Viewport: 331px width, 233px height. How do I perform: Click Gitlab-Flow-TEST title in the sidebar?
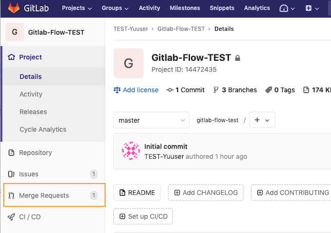click(x=56, y=32)
